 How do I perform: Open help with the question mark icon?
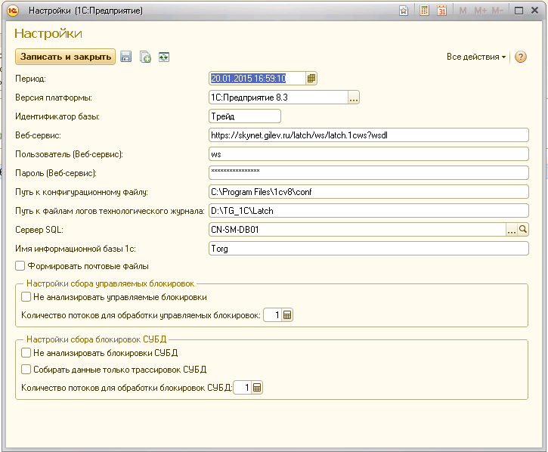point(520,57)
